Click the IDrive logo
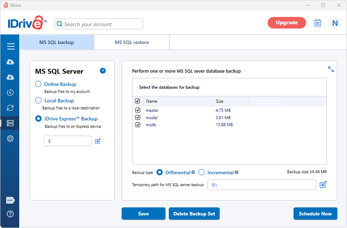347x228 pixels. tap(27, 23)
